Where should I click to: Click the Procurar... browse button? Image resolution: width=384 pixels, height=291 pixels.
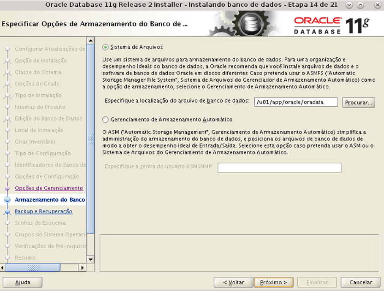358,102
